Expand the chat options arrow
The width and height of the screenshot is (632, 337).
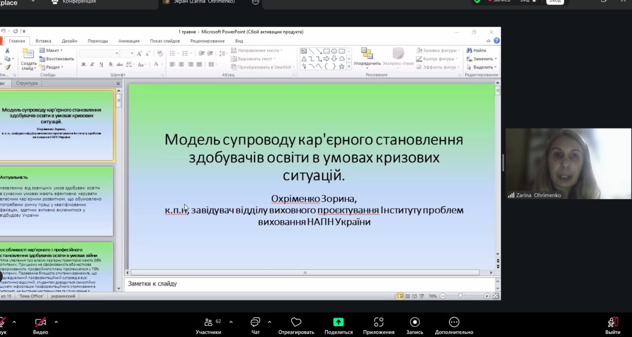click(269, 322)
